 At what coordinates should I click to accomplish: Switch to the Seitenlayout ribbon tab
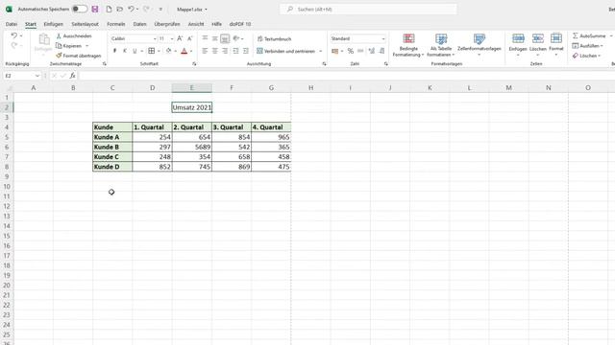pos(85,24)
